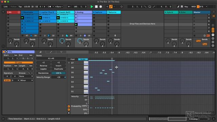Adjust Send B knob on 1 Kit
The image size is (217, 122).
click(17, 44)
